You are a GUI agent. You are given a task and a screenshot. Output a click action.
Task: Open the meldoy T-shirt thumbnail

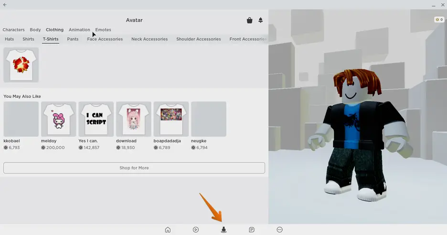pyautogui.click(x=58, y=119)
